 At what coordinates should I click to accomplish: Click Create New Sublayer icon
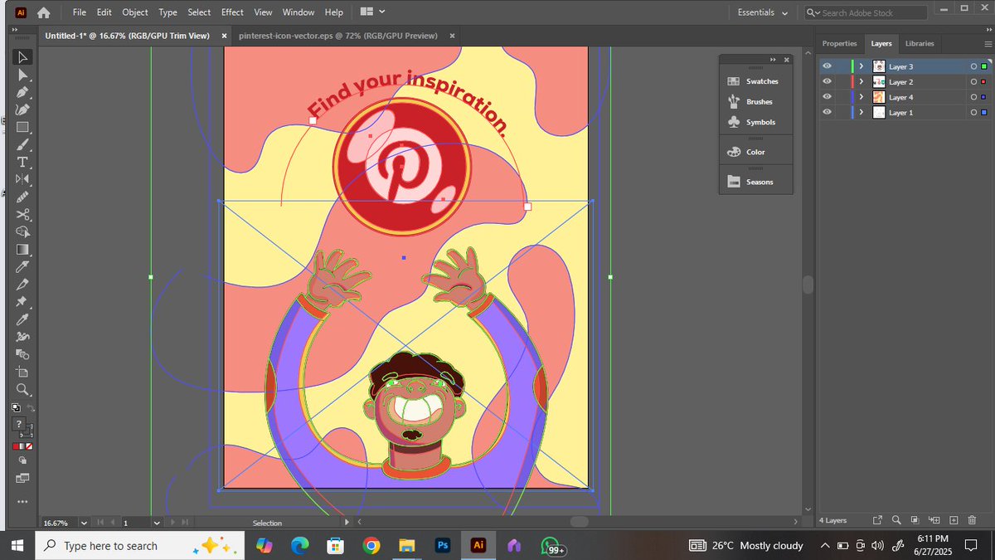coord(934,520)
